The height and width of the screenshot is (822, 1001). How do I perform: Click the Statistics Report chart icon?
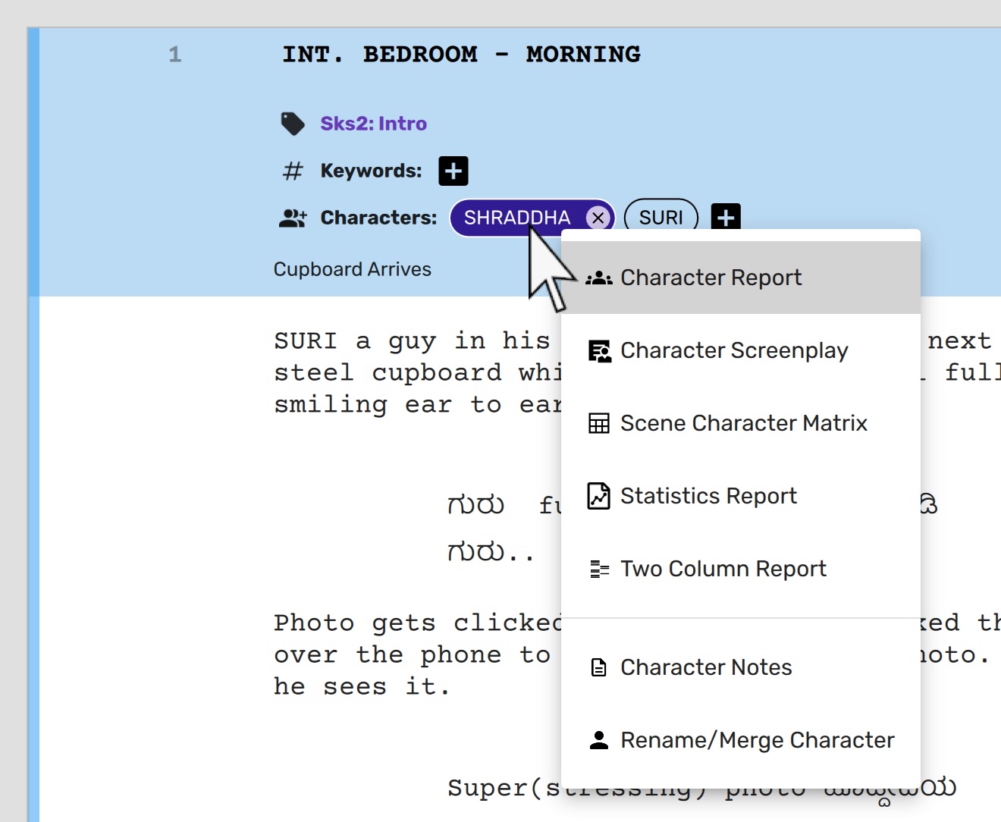599,497
